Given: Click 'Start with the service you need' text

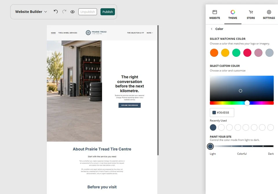Looking at the screenshot, I should (102, 157).
